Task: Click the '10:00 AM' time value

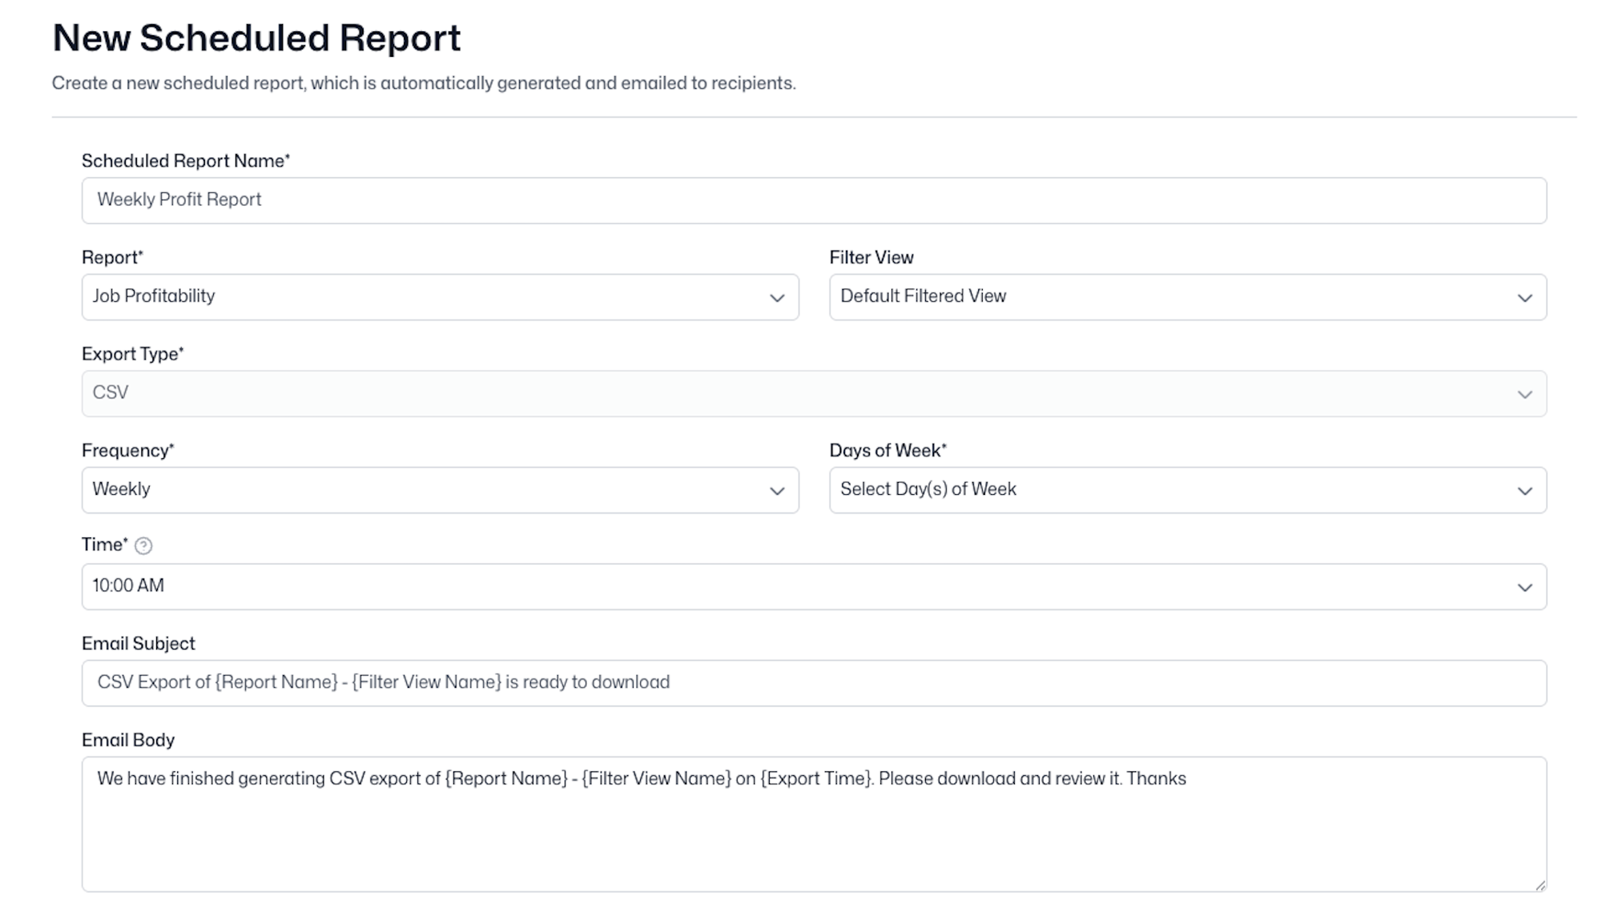Action: click(128, 586)
